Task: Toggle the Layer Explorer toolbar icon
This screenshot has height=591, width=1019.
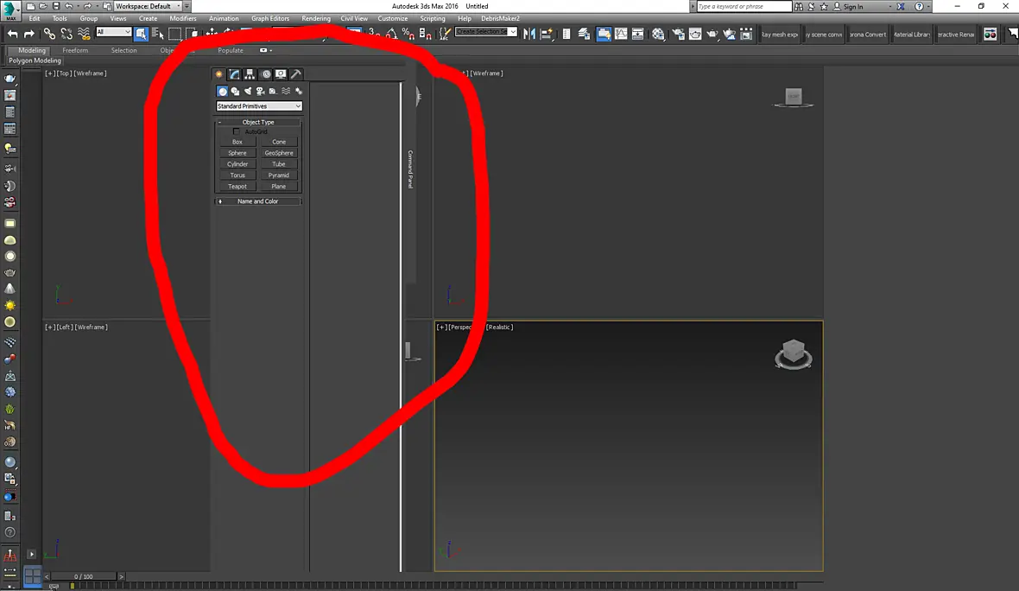Action: click(584, 34)
